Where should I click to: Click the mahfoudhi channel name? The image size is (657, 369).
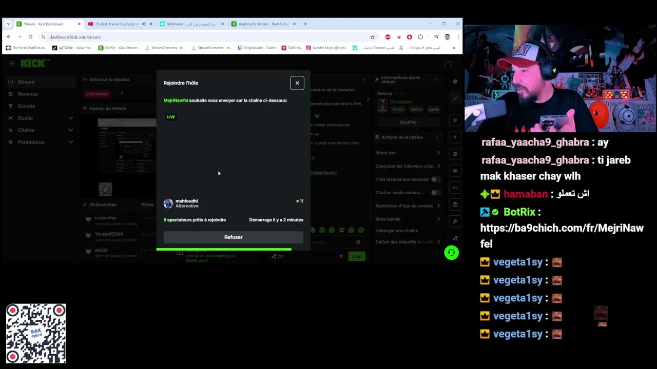[186, 201]
